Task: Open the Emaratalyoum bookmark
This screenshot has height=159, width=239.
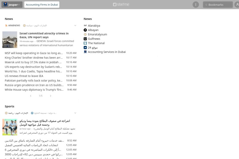Action: (97, 34)
